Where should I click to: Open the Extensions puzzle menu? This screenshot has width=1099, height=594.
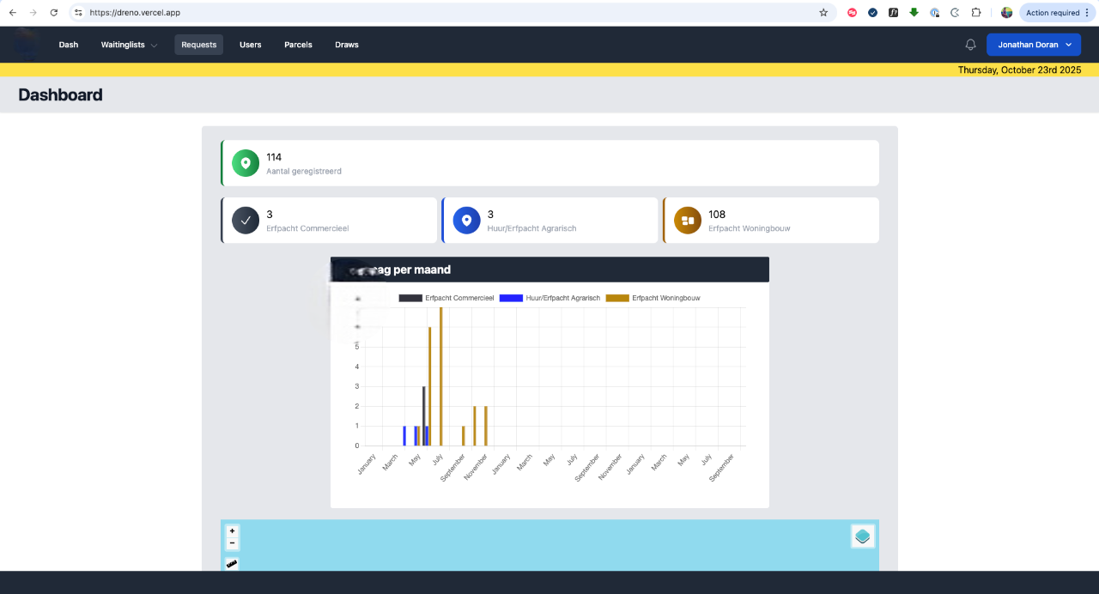(x=976, y=13)
